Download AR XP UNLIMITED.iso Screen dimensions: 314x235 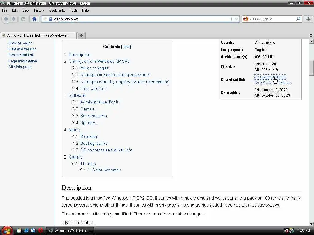point(273,83)
